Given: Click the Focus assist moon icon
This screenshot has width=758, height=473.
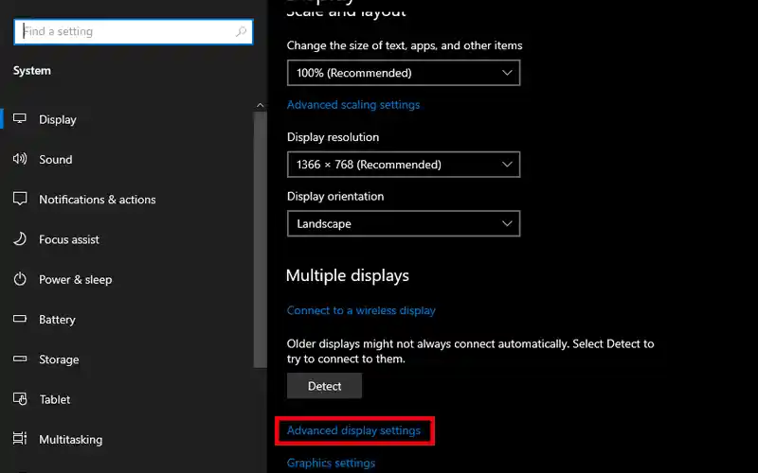Looking at the screenshot, I should click(x=20, y=239).
